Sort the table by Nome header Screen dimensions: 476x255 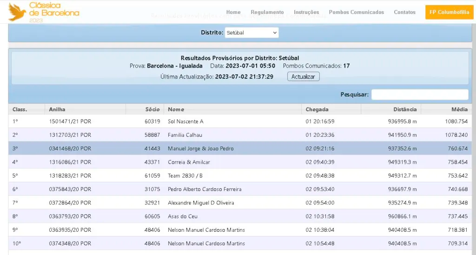click(x=176, y=109)
